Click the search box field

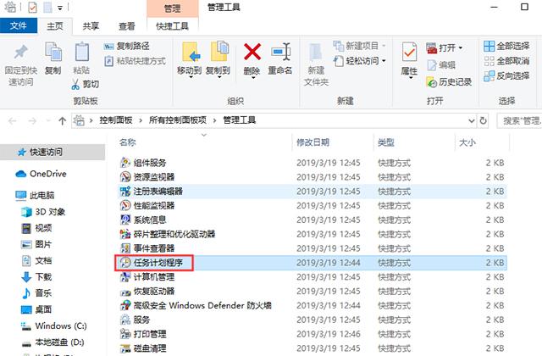(519, 120)
